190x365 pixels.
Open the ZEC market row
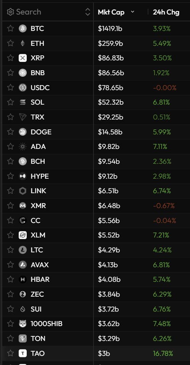pyautogui.click(x=96, y=294)
